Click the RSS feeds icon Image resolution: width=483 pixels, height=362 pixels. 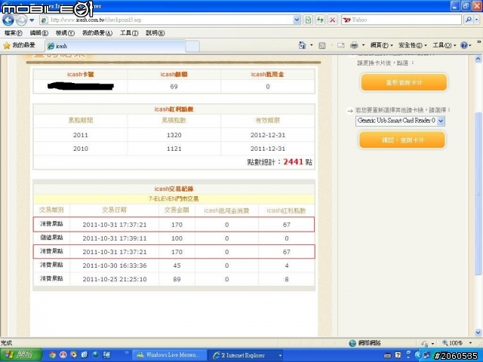[322, 45]
